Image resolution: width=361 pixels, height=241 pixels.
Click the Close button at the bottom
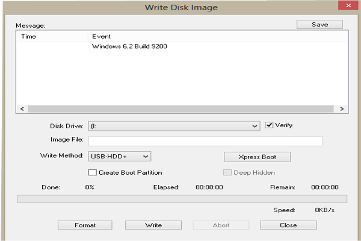[x=288, y=225]
